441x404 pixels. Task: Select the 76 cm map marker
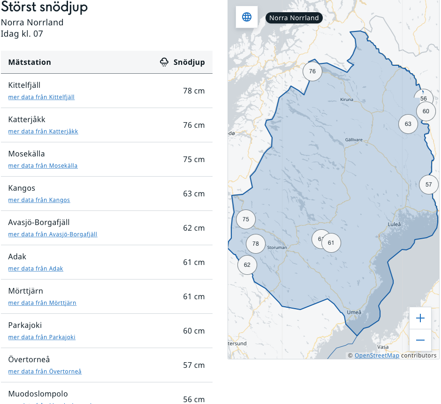[x=312, y=71]
